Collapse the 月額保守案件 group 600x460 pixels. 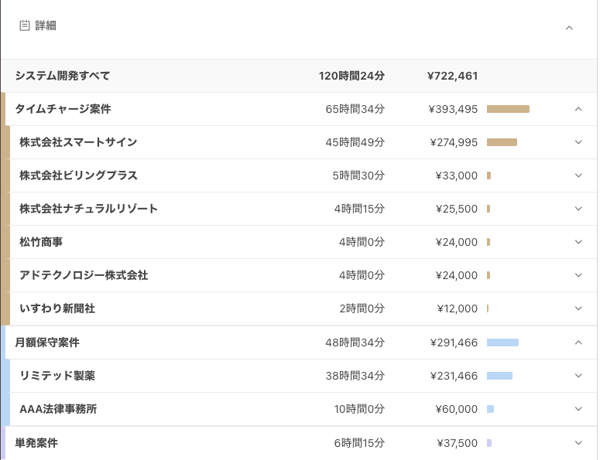click(578, 342)
